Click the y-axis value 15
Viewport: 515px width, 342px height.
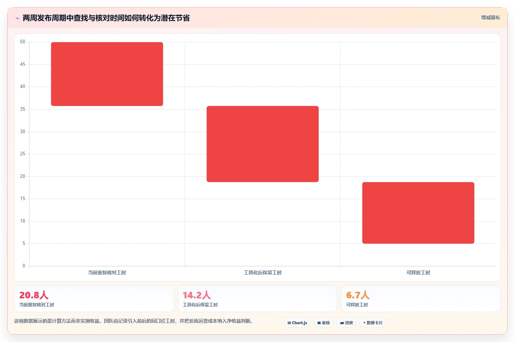[x=23, y=199]
